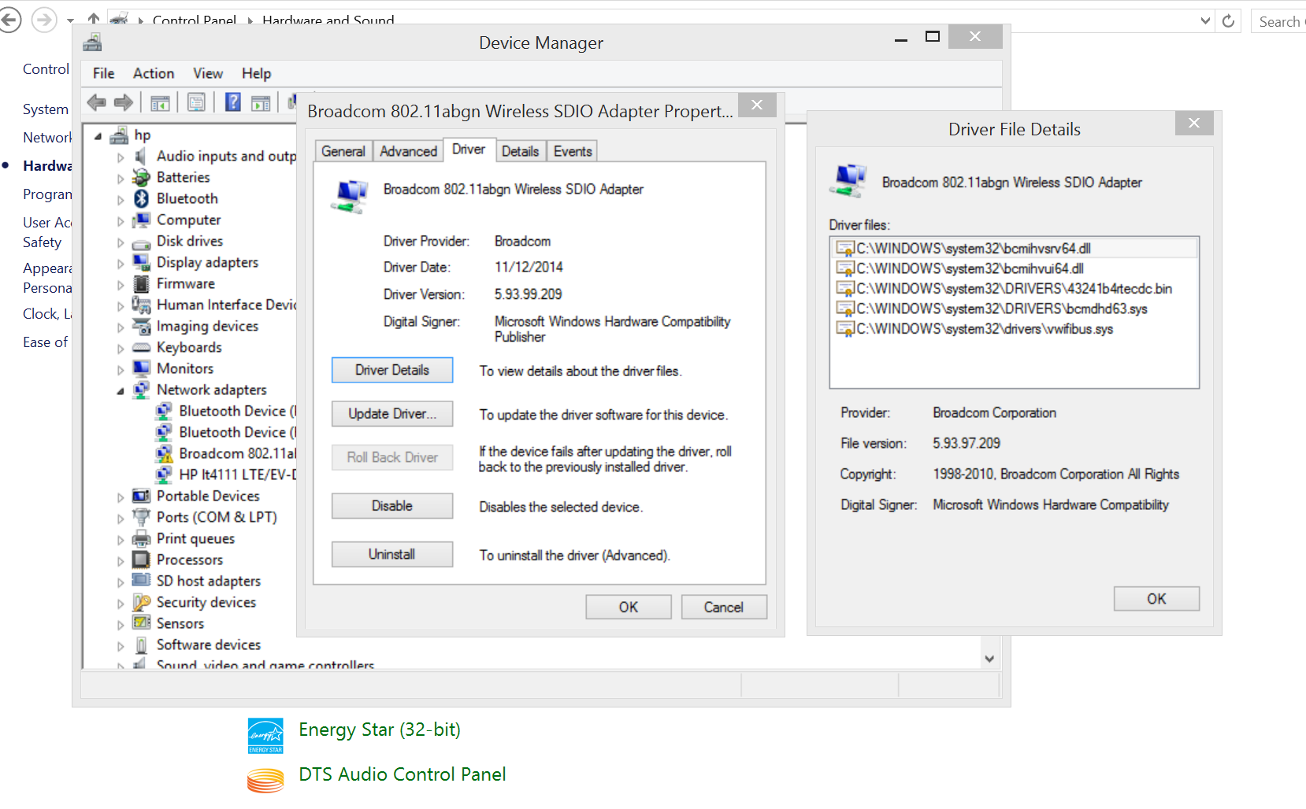
Task: Click the Show/Hide console tree toolbar icon
Action: tap(160, 102)
